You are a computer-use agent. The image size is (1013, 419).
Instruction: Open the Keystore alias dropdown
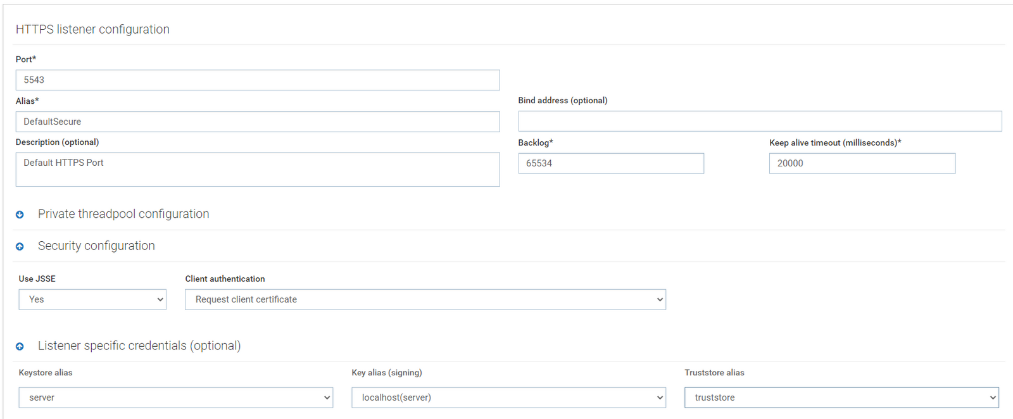coord(175,397)
